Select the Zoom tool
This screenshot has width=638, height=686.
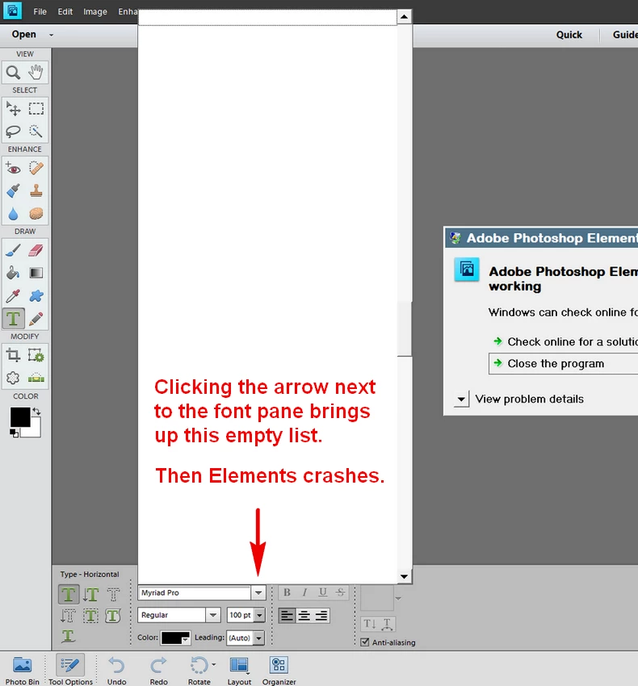pyautogui.click(x=13, y=72)
